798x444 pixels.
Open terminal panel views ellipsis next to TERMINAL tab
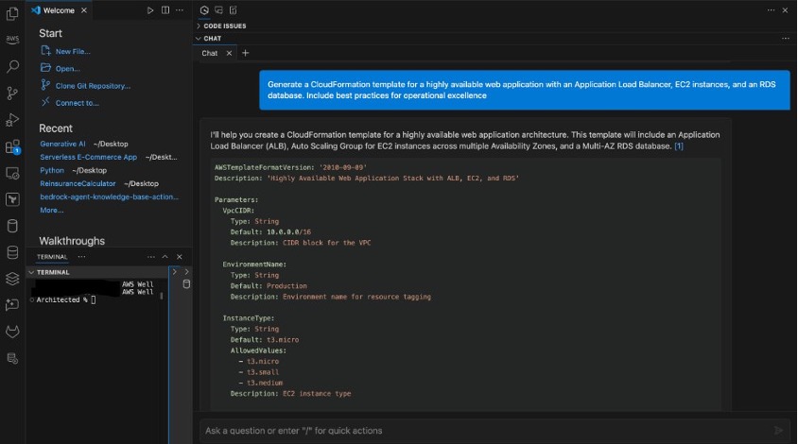(x=81, y=257)
